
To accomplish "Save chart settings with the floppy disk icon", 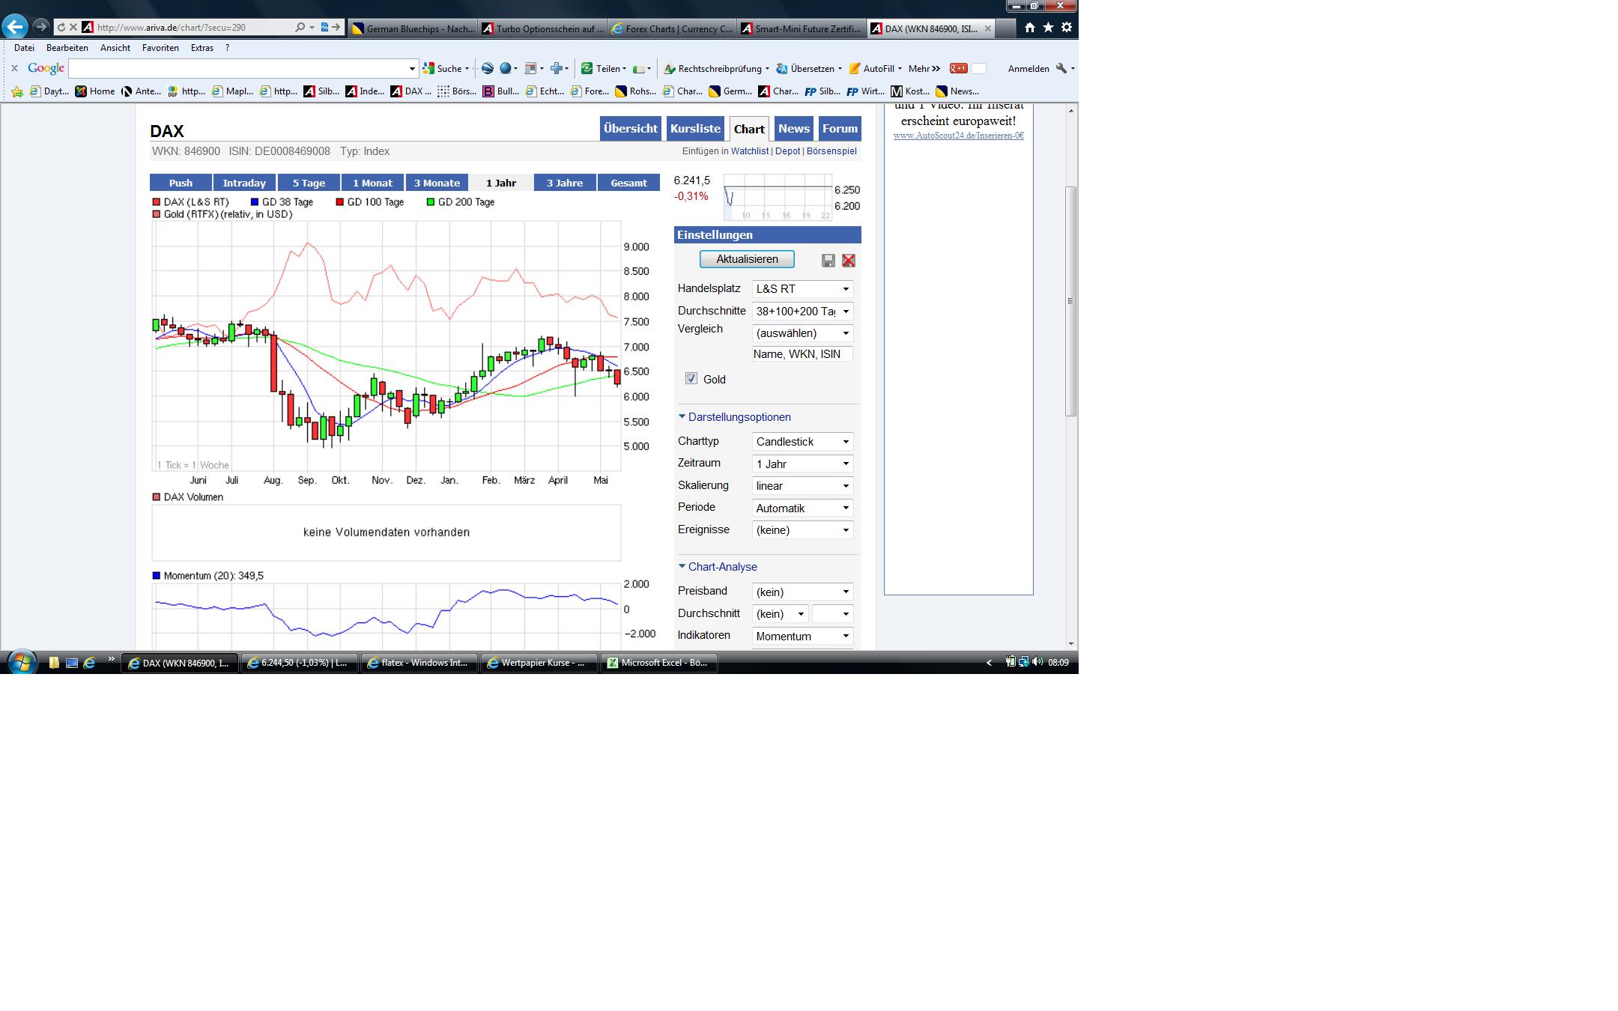I will 828,261.
